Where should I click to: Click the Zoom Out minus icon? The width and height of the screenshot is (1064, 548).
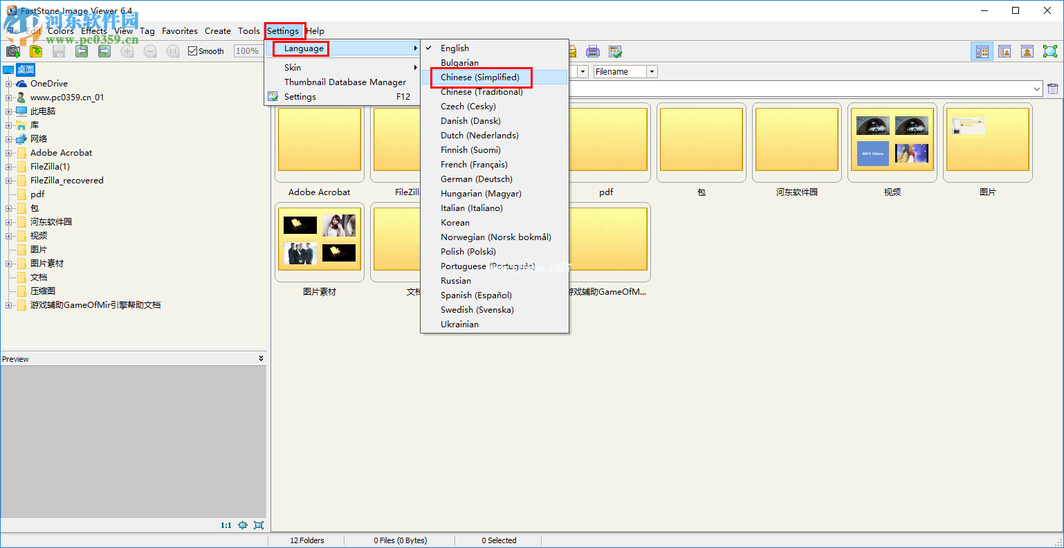click(x=150, y=51)
